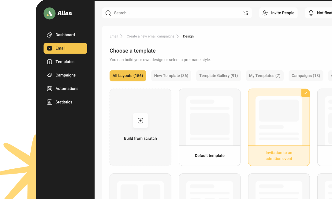Switch to the All Layouts (156) tab

point(128,76)
